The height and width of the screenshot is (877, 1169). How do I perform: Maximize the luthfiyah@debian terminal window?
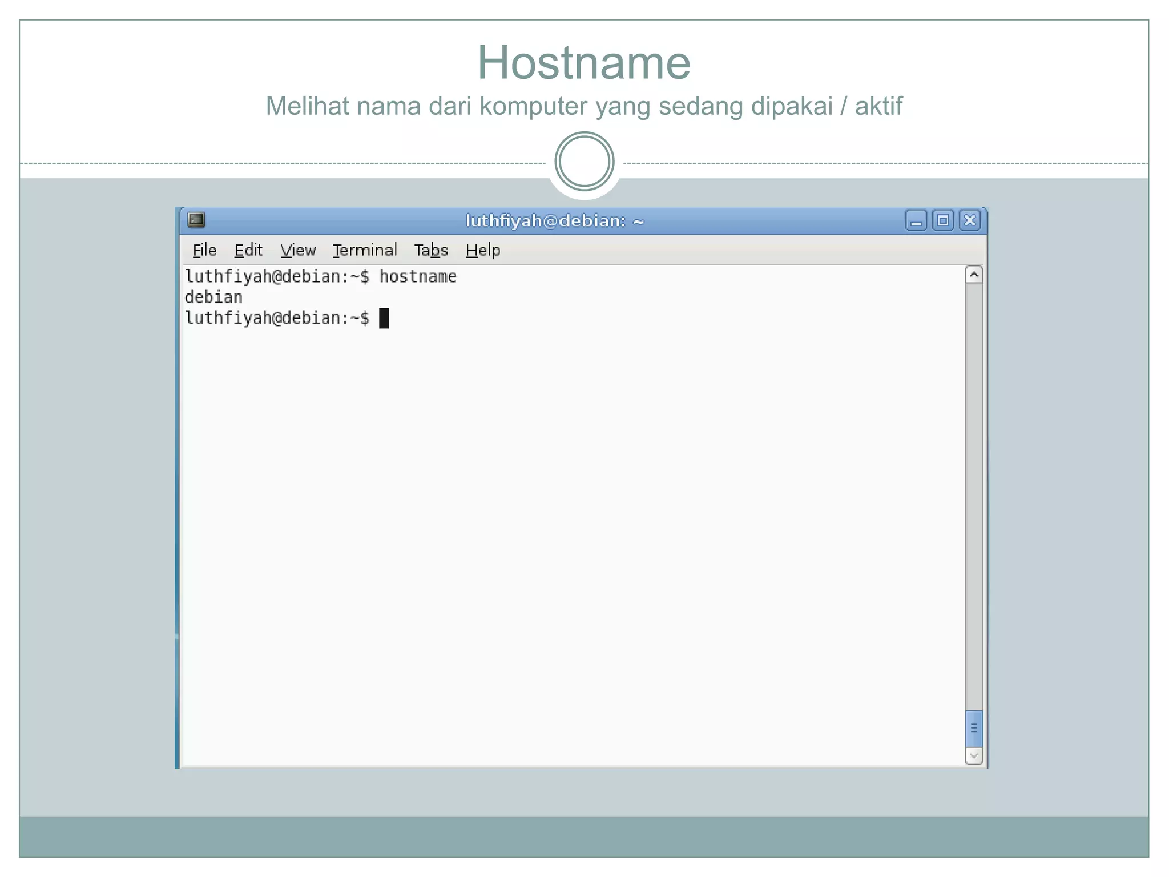943,220
